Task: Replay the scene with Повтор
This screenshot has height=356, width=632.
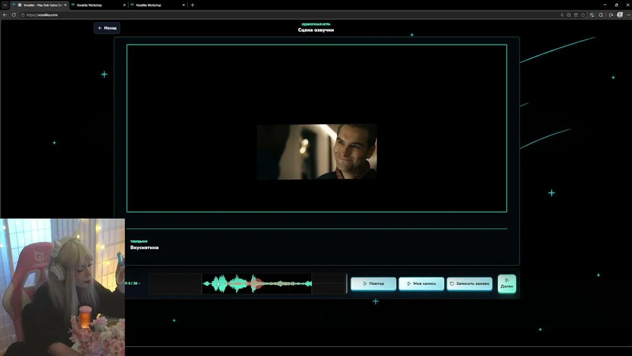Action: point(373,284)
